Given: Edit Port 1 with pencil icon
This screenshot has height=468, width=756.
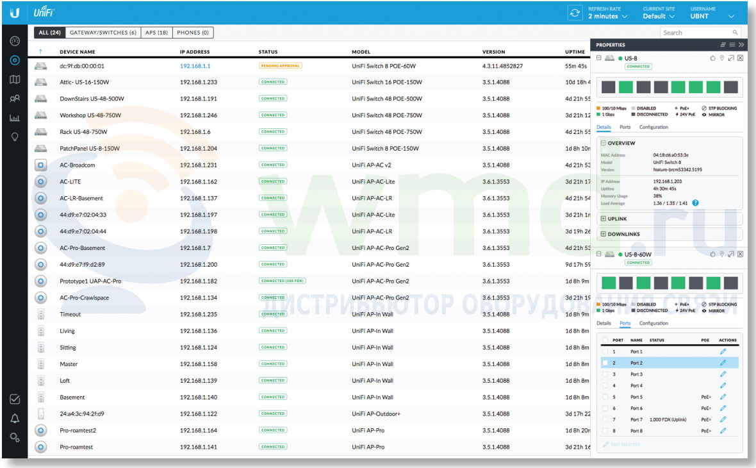Looking at the screenshot, I should (x=723, y=351).
